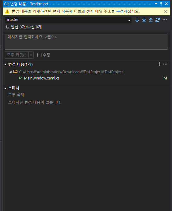The width and height of the screenshot is (172, 211).
Task: Collapse the TestProject folder node
Action: tap(11, 72)
